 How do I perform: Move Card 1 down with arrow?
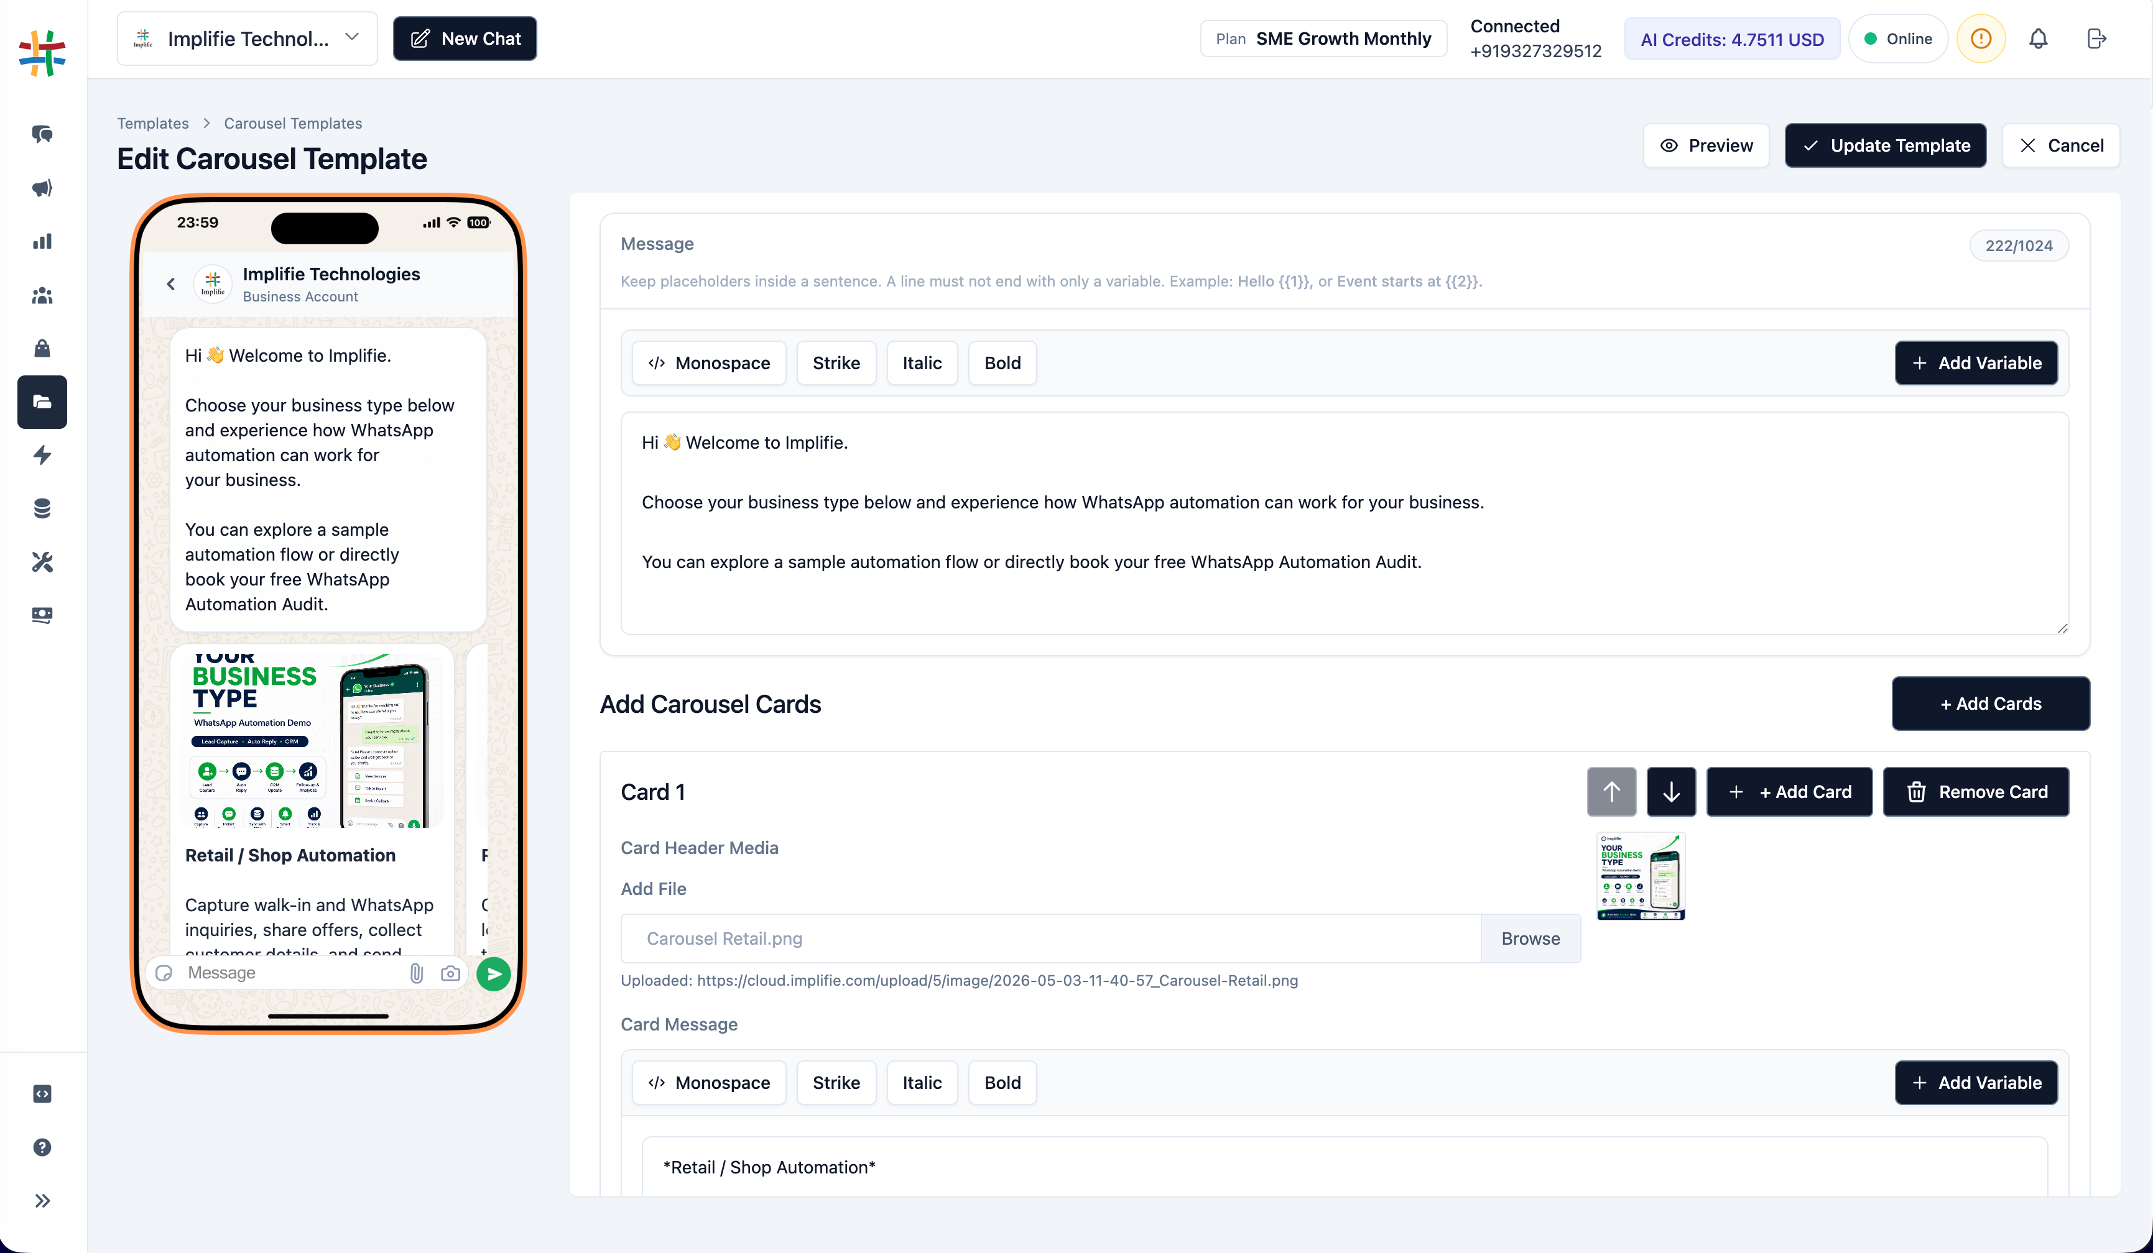[x=1671, y=792]
